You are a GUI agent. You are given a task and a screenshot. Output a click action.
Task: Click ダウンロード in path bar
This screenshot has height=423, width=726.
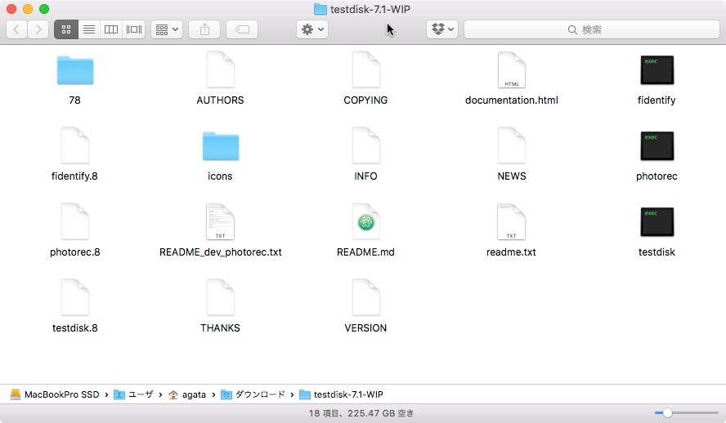pos(253,394)
